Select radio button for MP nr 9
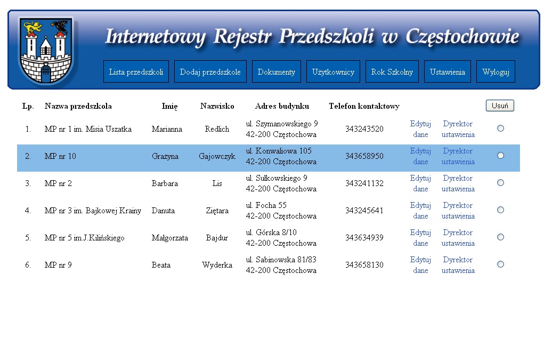The height and width of the screenshot is (354, 552). pos(500,264)
